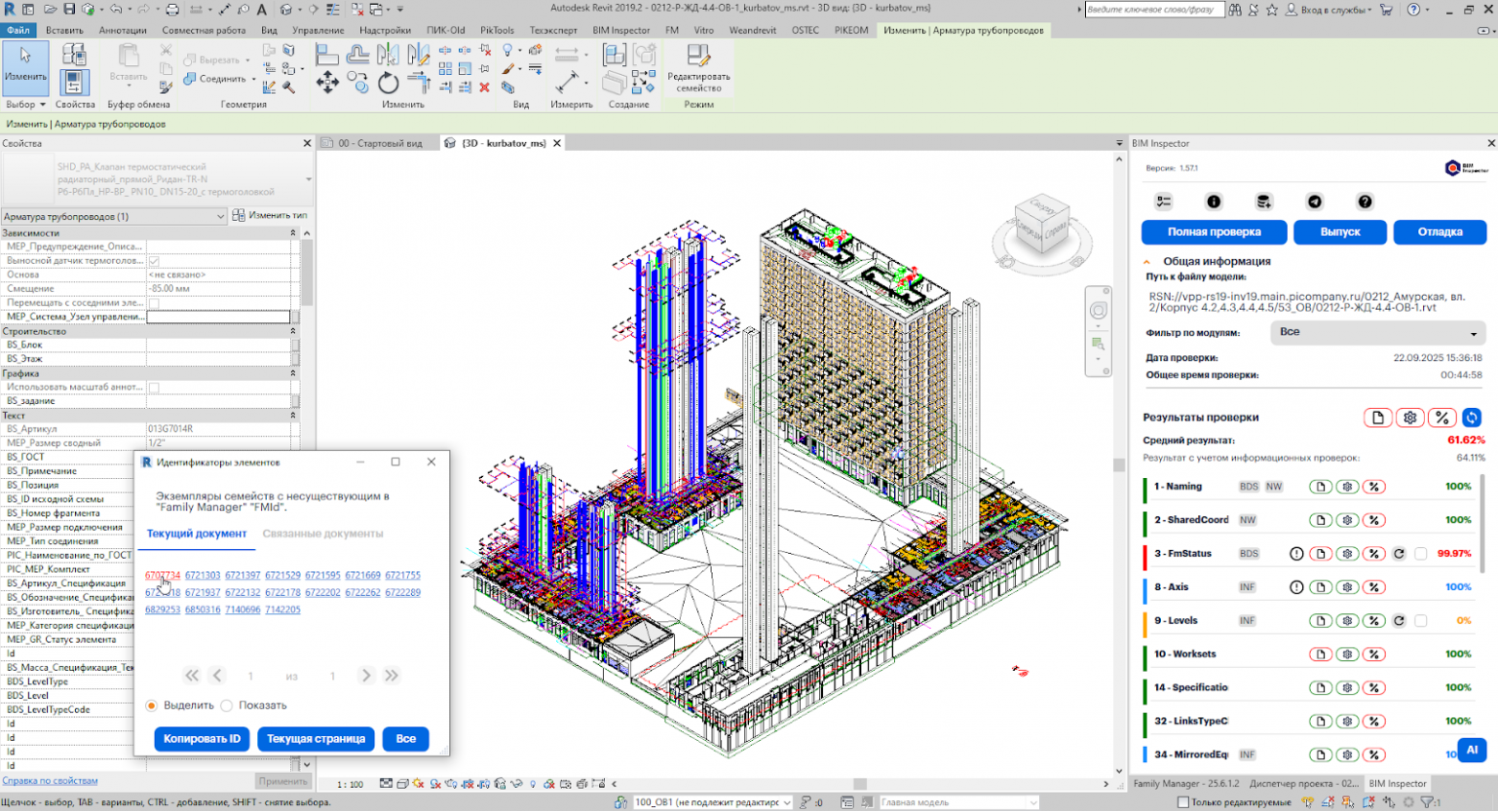1498x811 pixels.
Task: Select the Выделить radio button
Action: 152,705
